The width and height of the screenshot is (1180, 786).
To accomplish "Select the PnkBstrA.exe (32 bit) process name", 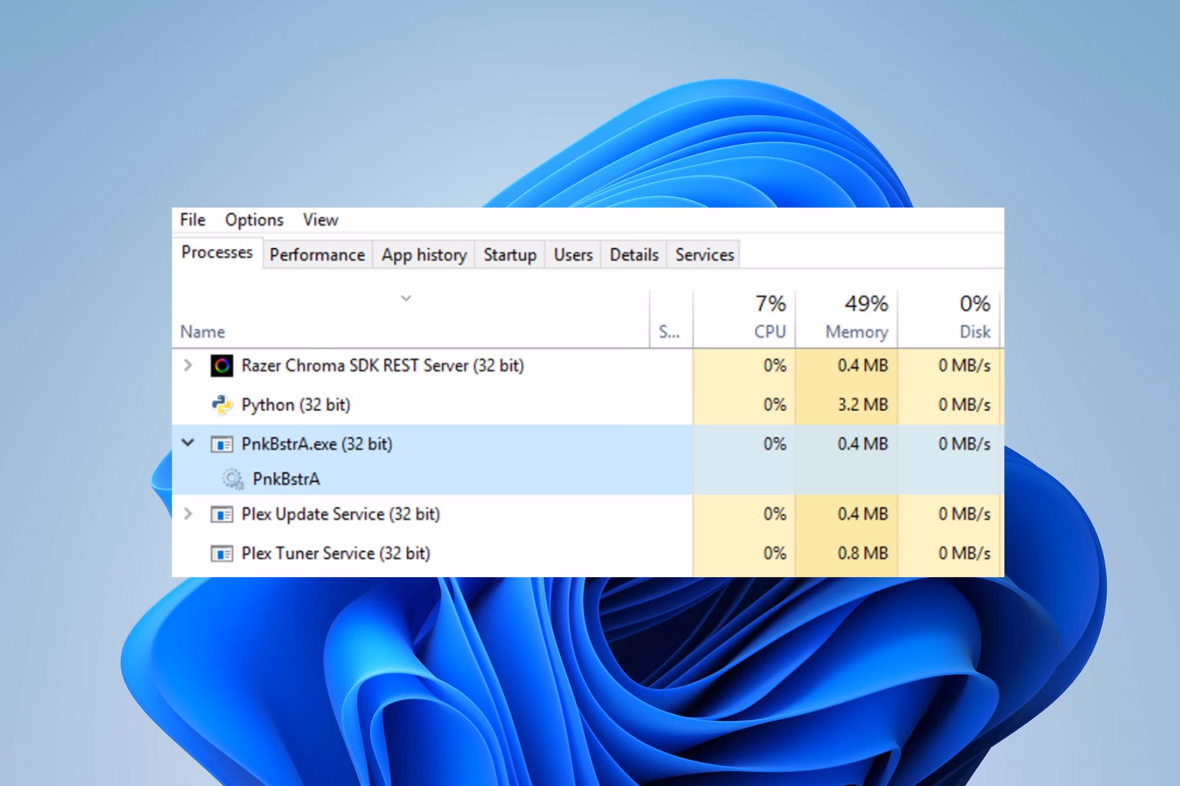I will (x=317, y=444).
